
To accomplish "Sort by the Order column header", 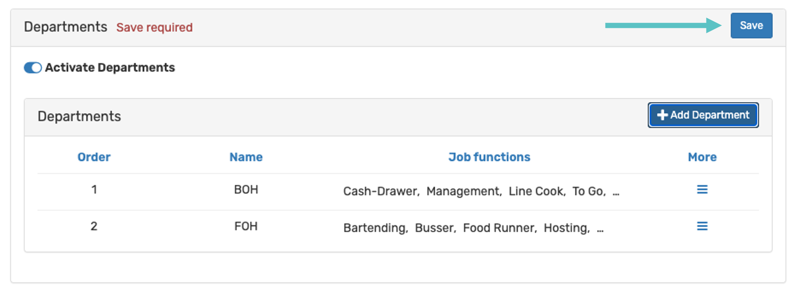I will [94, 157].
